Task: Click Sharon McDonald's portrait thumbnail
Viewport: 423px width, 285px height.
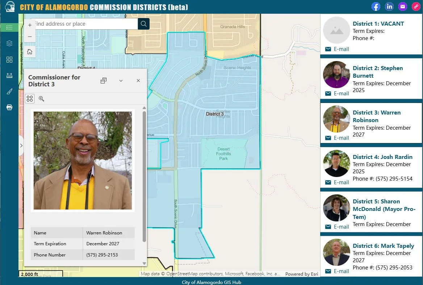Action: 336,208
